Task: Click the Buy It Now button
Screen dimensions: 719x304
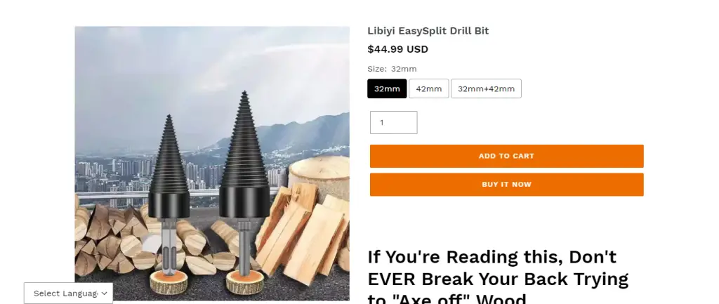Action: pos(507,185)
